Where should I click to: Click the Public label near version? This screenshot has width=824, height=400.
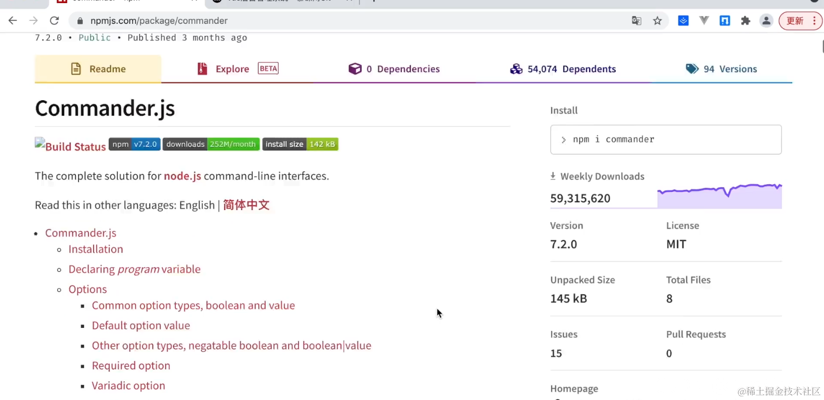pyautogui.click(x=95, y=37)
